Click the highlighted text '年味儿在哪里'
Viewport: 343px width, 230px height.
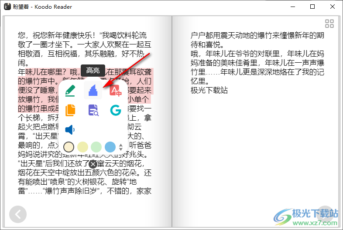click(x=40, y=72)
